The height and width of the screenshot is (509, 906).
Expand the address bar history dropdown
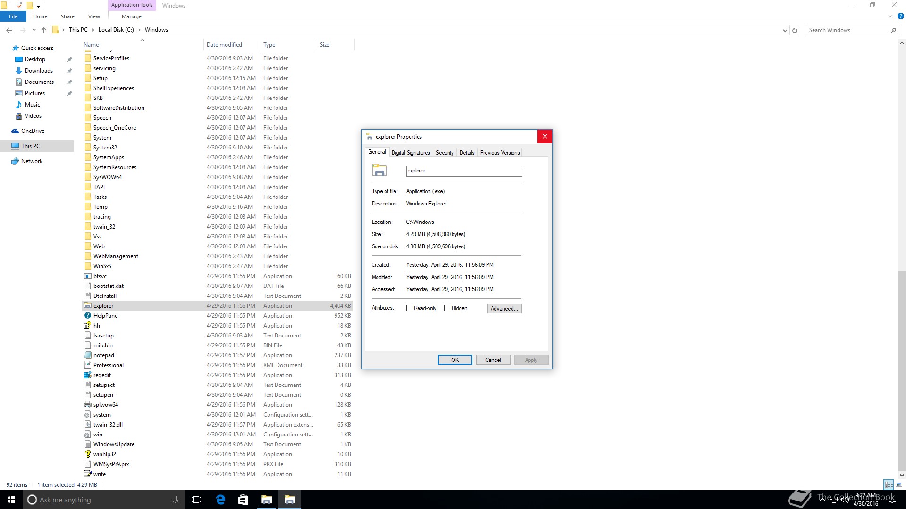pyautogui.click(x=785, y=30)
